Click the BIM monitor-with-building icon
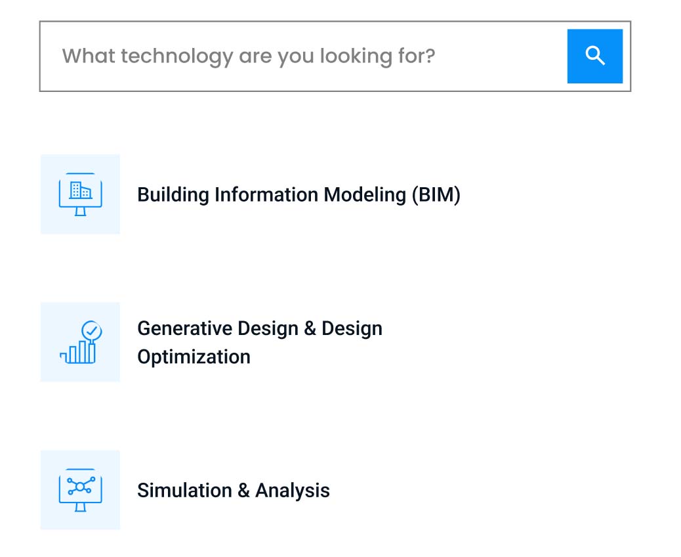Image resolution: width=681 pixels, height=557 pixels. point(80,194)
